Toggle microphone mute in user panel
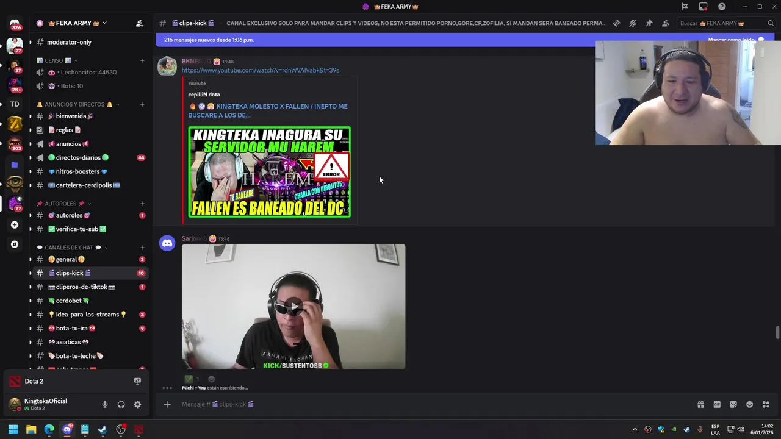 (x=105, y=404)
